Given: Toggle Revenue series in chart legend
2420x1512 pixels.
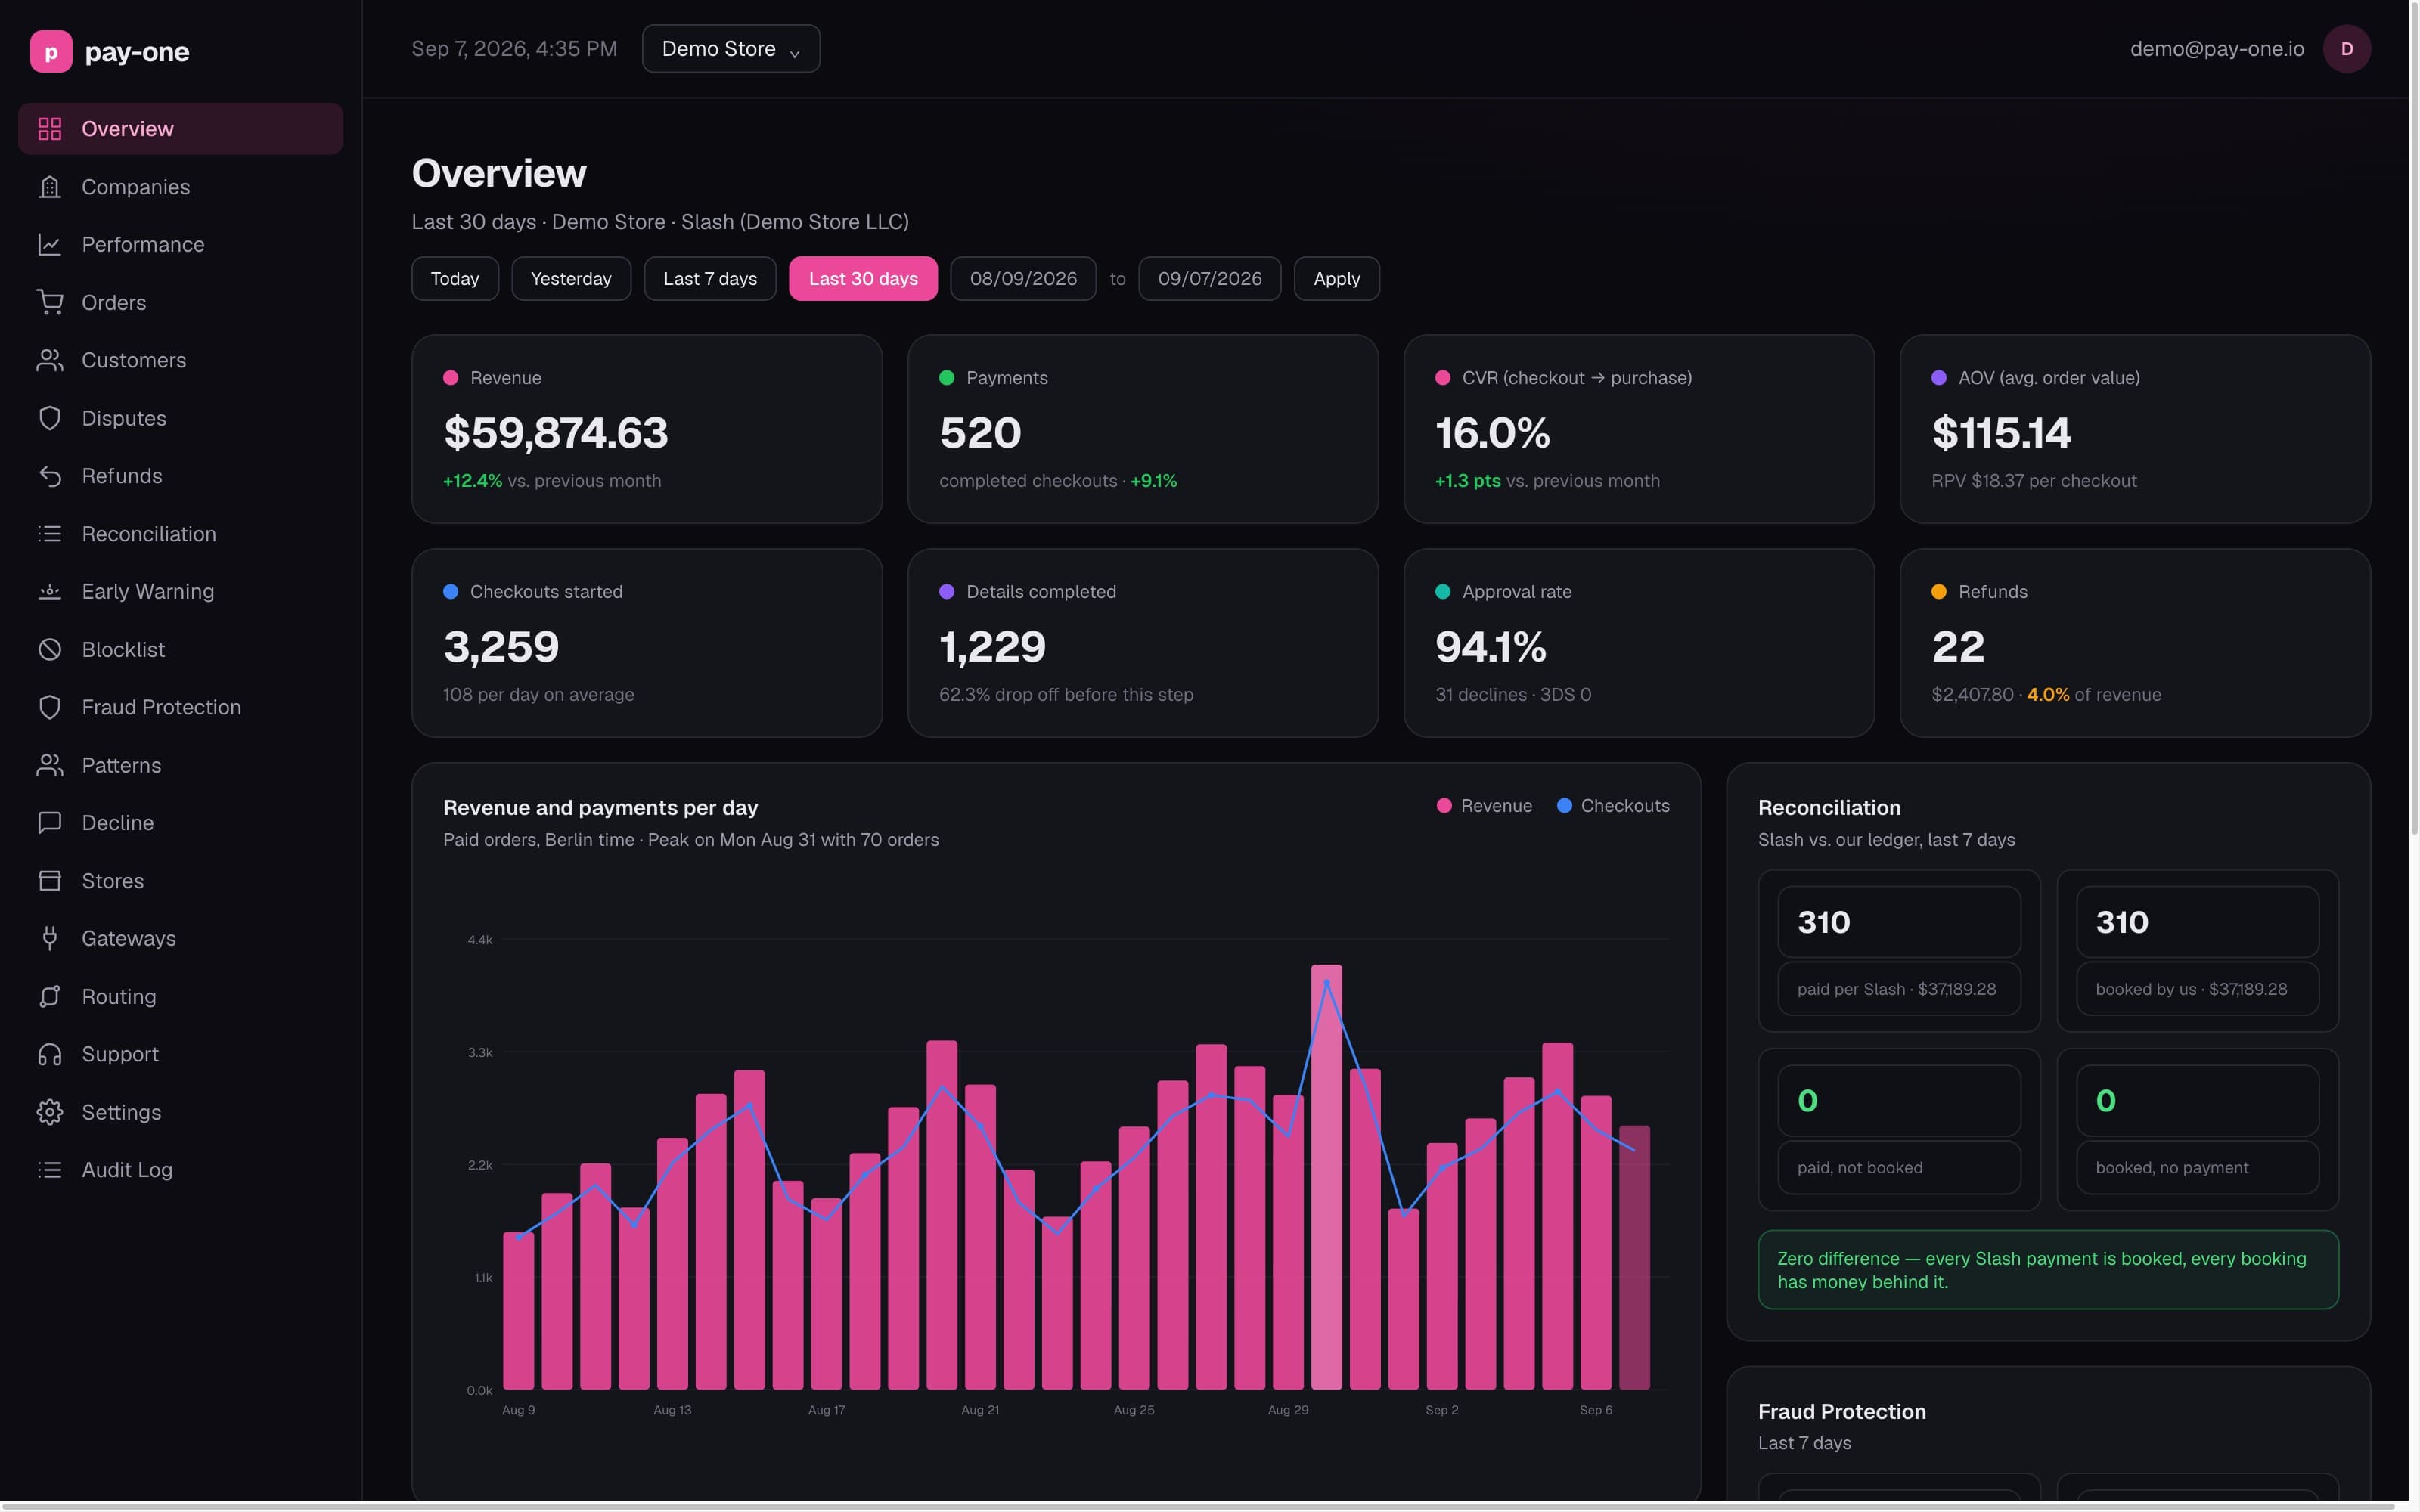Looking at the screenshot, I should click(x=1484, y=806).
